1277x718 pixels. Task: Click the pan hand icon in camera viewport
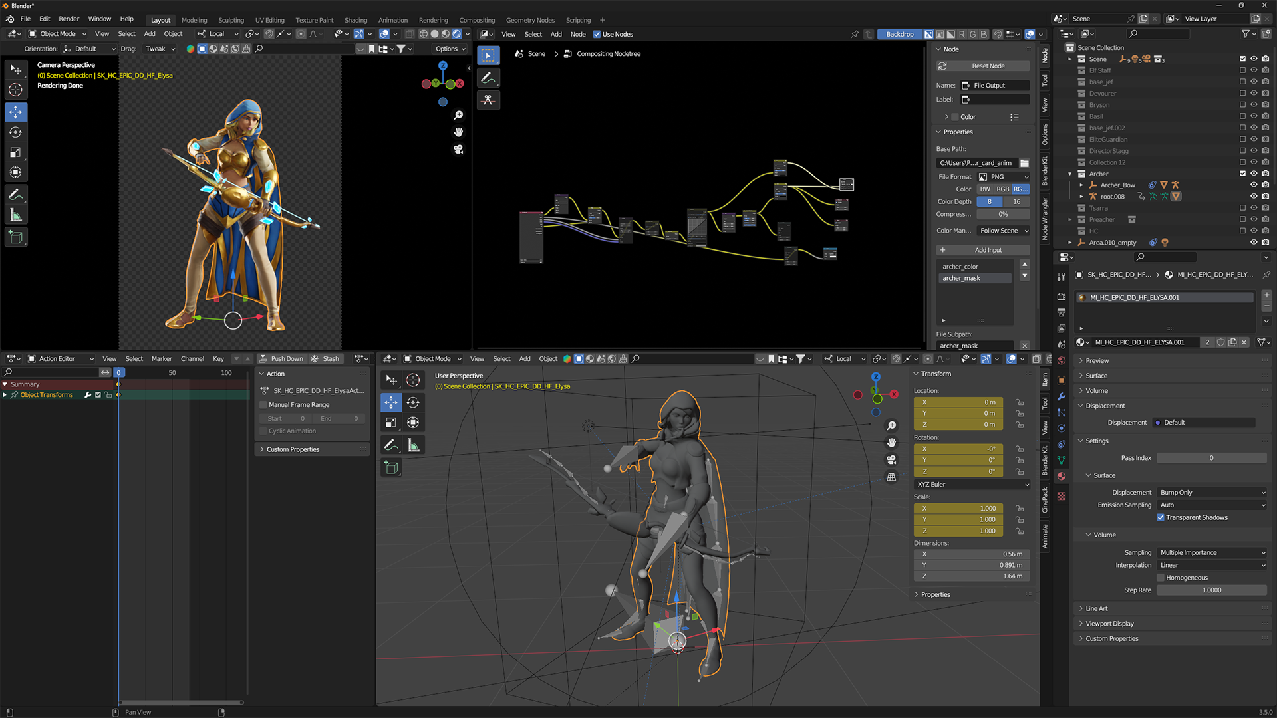(458, 132)
